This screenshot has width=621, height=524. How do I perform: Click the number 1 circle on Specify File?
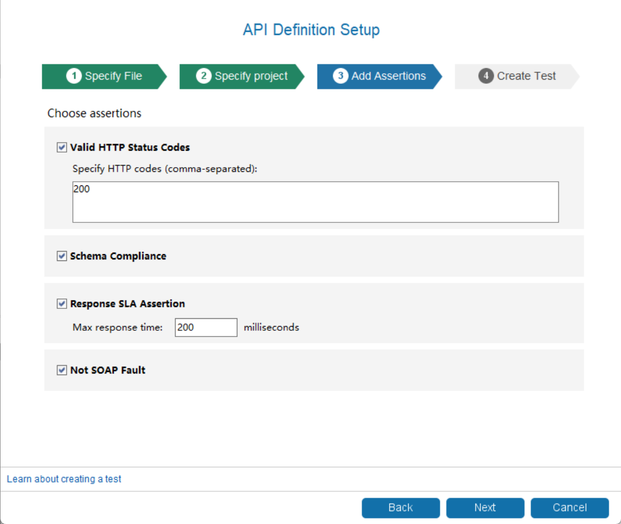(74, 76)
